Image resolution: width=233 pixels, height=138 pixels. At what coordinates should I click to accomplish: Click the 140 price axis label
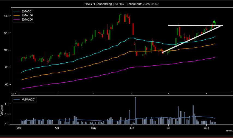(x=6, y=16)
